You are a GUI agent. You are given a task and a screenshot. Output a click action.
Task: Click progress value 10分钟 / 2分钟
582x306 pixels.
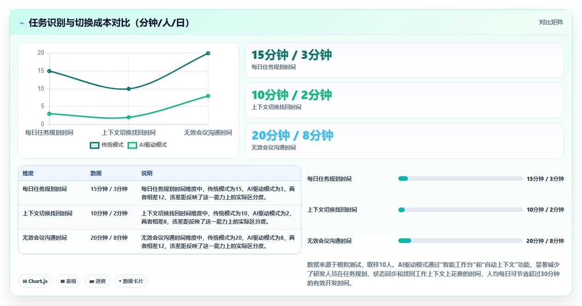pyautogui.click(x=545, y=210)
